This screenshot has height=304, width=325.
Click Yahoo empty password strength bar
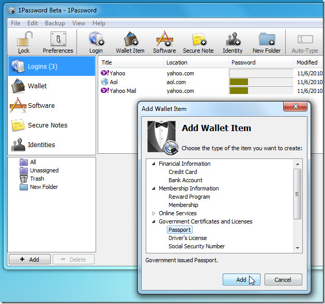261,73
